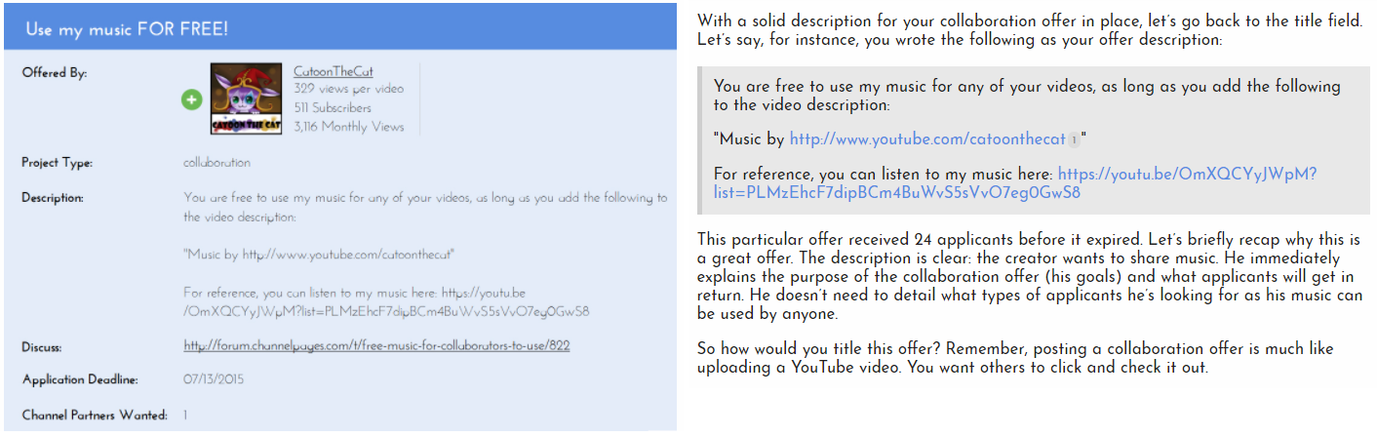Image resolution: width=1377 pixels, height=436 pixels.
Task: Click the "Music by" line in the left description
Action: pos(319,255)
